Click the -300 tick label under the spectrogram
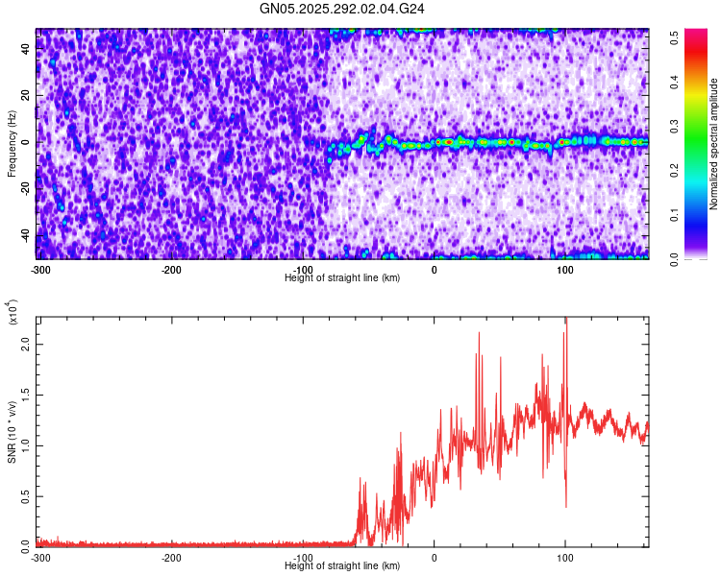This screenshot has height=576, width=721. tap(39, 270)
